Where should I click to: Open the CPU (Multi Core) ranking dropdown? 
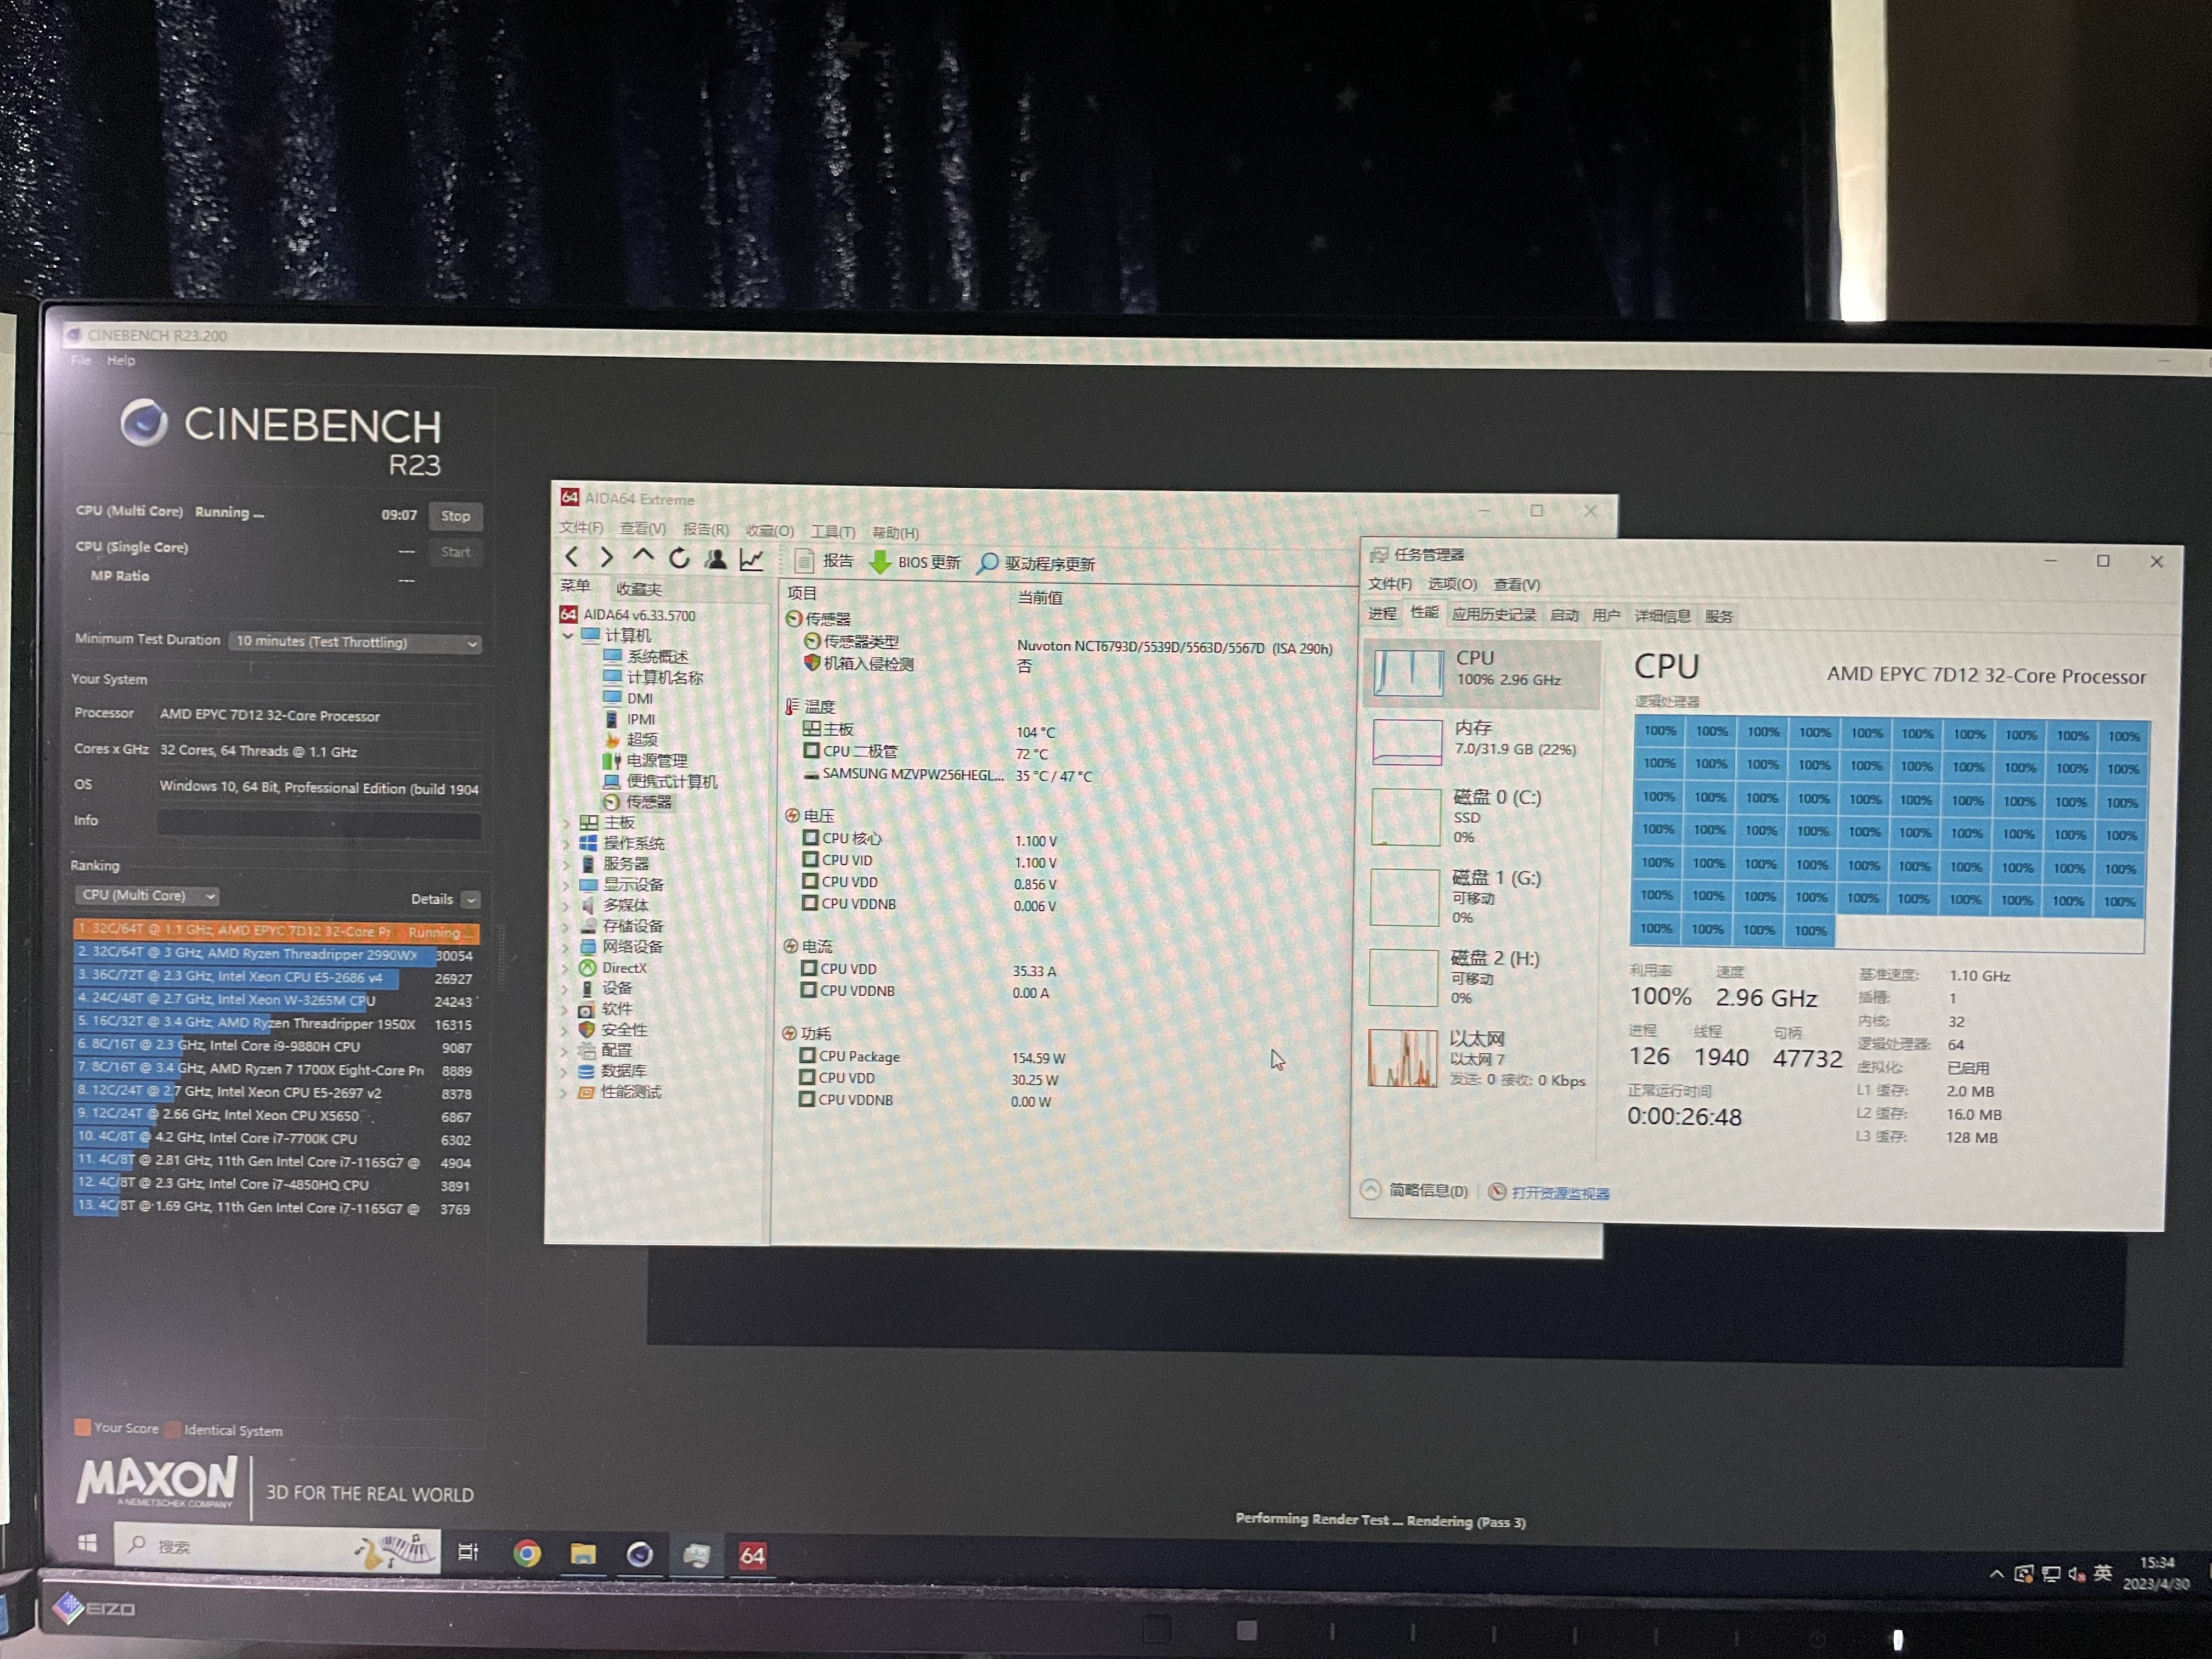coord(147,896)
